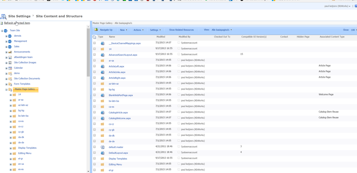Select the ArticleLinks.aspx row checkbox
Image resolution: width=357 pixels, height=173 pixels.
click(x=94, y=72)
